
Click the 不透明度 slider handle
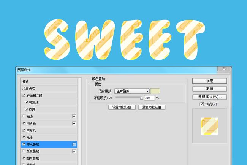pyautogui.click(x=141, y=98)
